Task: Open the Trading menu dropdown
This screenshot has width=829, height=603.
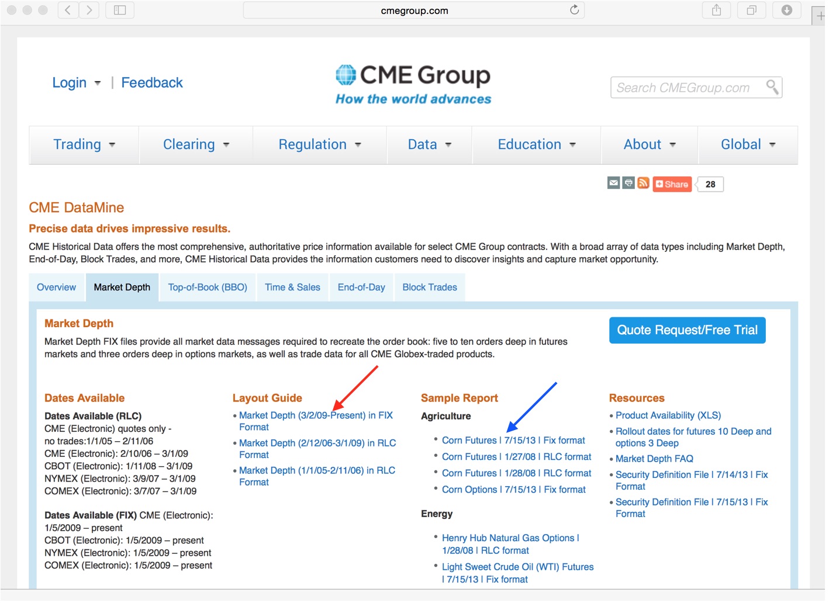Action: tap(84, 144)
